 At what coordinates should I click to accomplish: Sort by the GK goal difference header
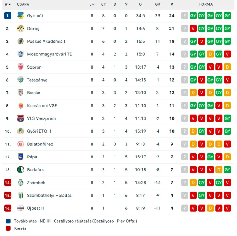pos(157,4)
